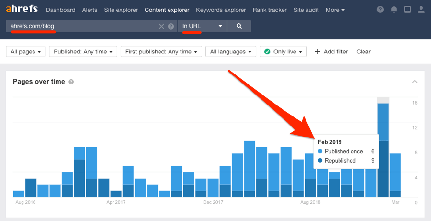Open Keywords explorer

[x=221, y=10]
